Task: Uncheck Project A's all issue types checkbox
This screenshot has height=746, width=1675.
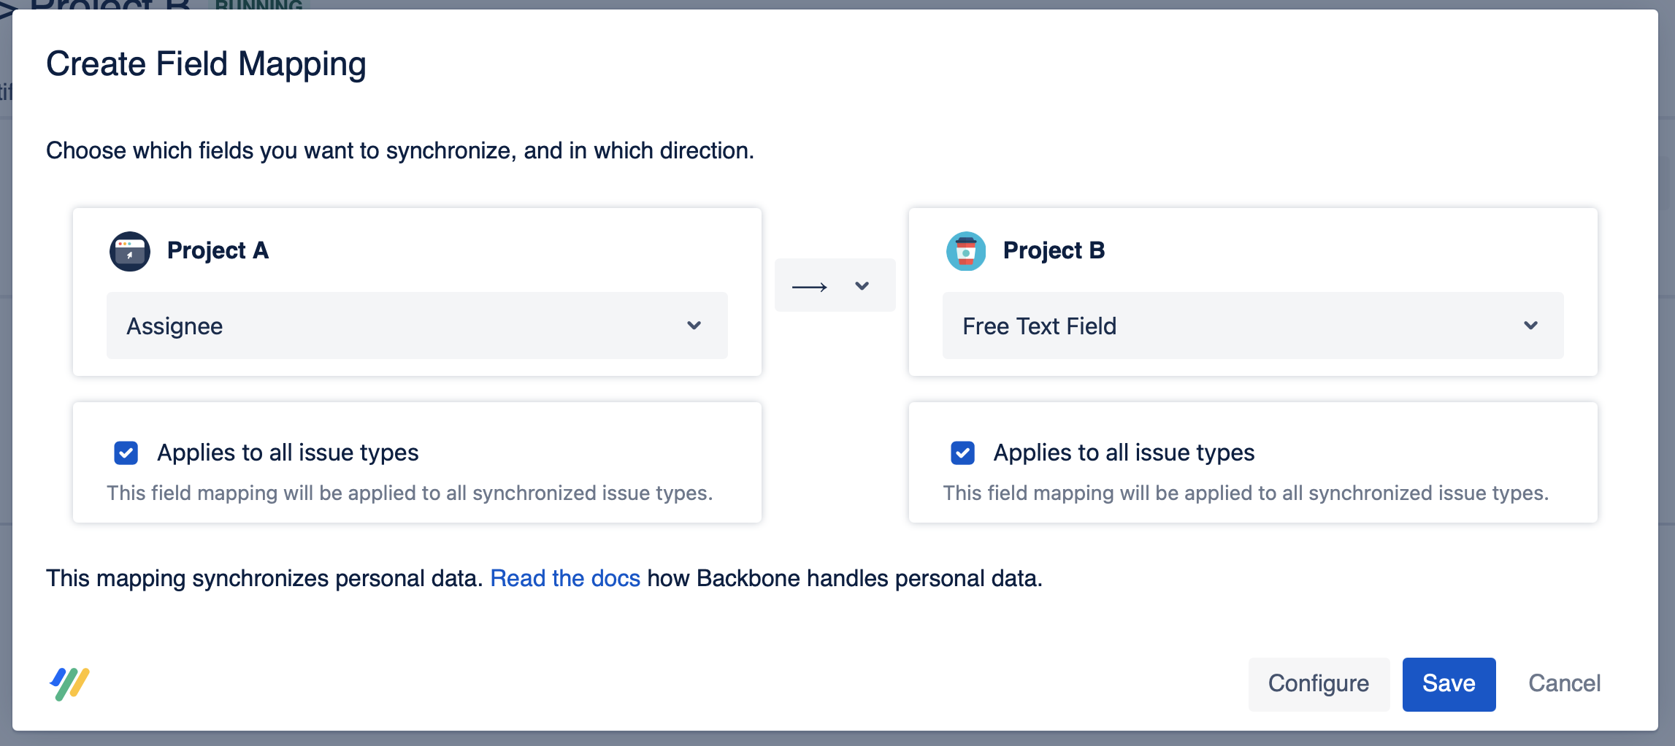Action: [x=126, y=453]
